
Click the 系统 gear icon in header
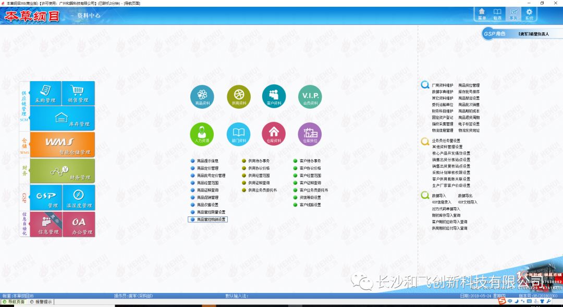[529, 15]
